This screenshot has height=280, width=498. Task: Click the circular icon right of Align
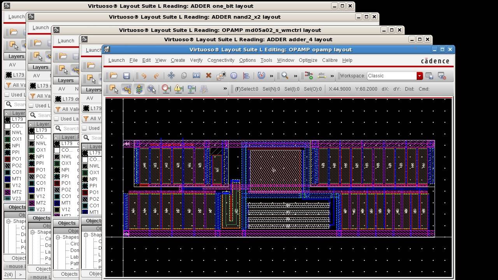261,76
